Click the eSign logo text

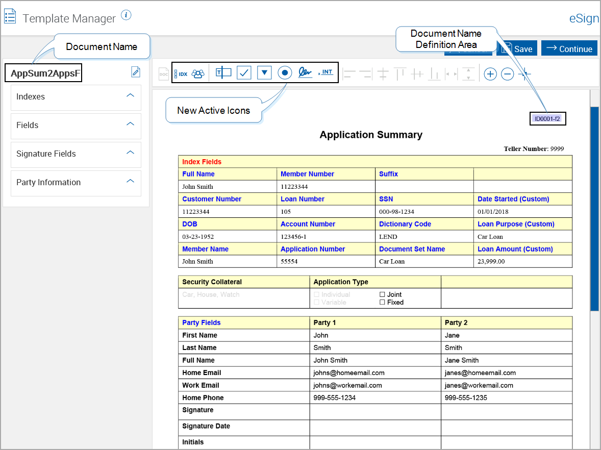(x=584, y=18)
